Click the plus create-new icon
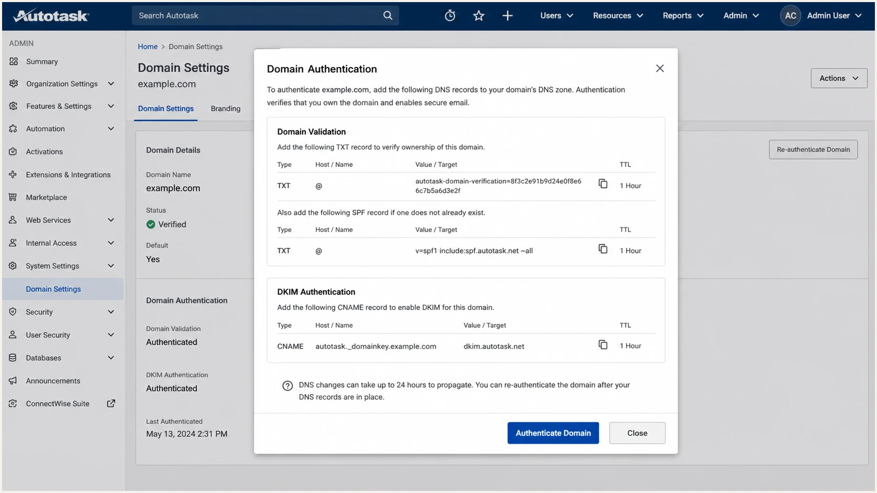 (x=507, y=16)
